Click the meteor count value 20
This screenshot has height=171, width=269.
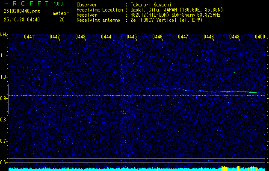62,20
